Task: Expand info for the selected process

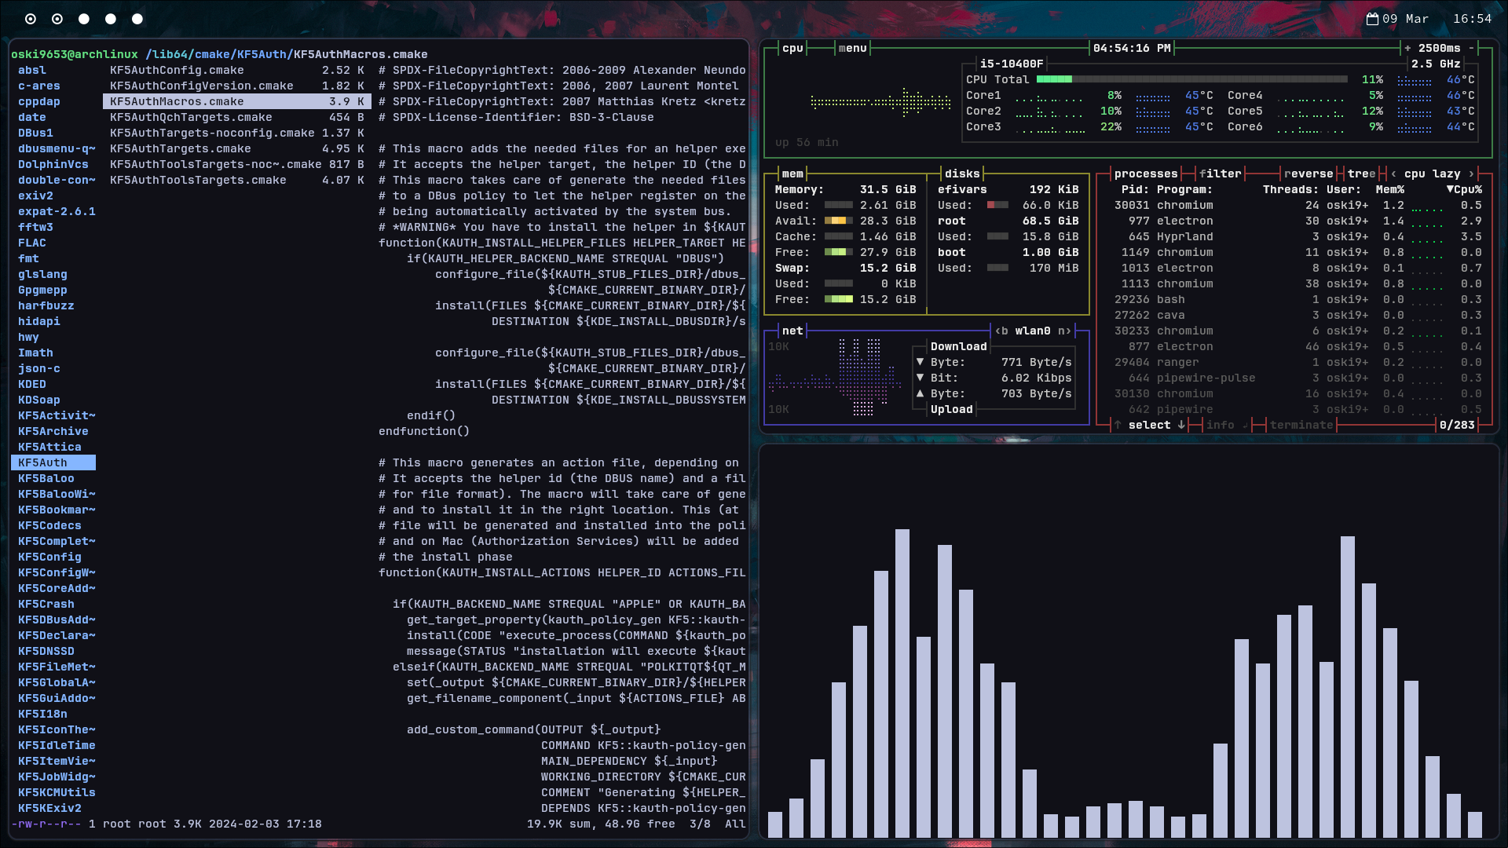Action: (x=1222, y=425)
